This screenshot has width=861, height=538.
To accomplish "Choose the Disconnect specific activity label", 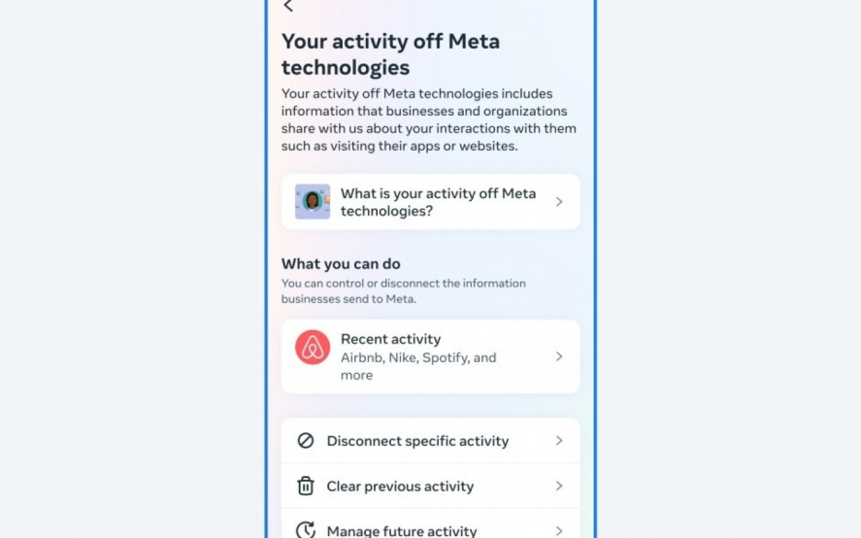I will tap(417, 441).
